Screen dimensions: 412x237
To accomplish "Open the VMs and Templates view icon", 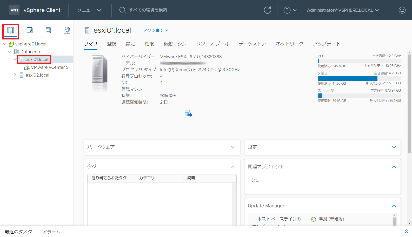I will tap(30, 30).
